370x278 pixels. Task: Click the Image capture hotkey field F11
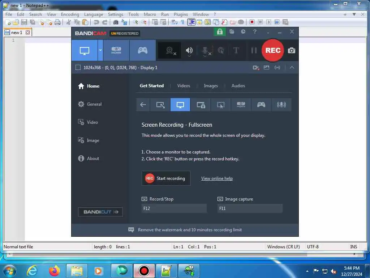pyautogui.click(x=250, y=208)
